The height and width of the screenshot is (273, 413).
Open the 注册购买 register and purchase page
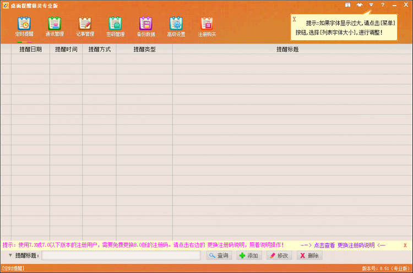pos(206,27)
